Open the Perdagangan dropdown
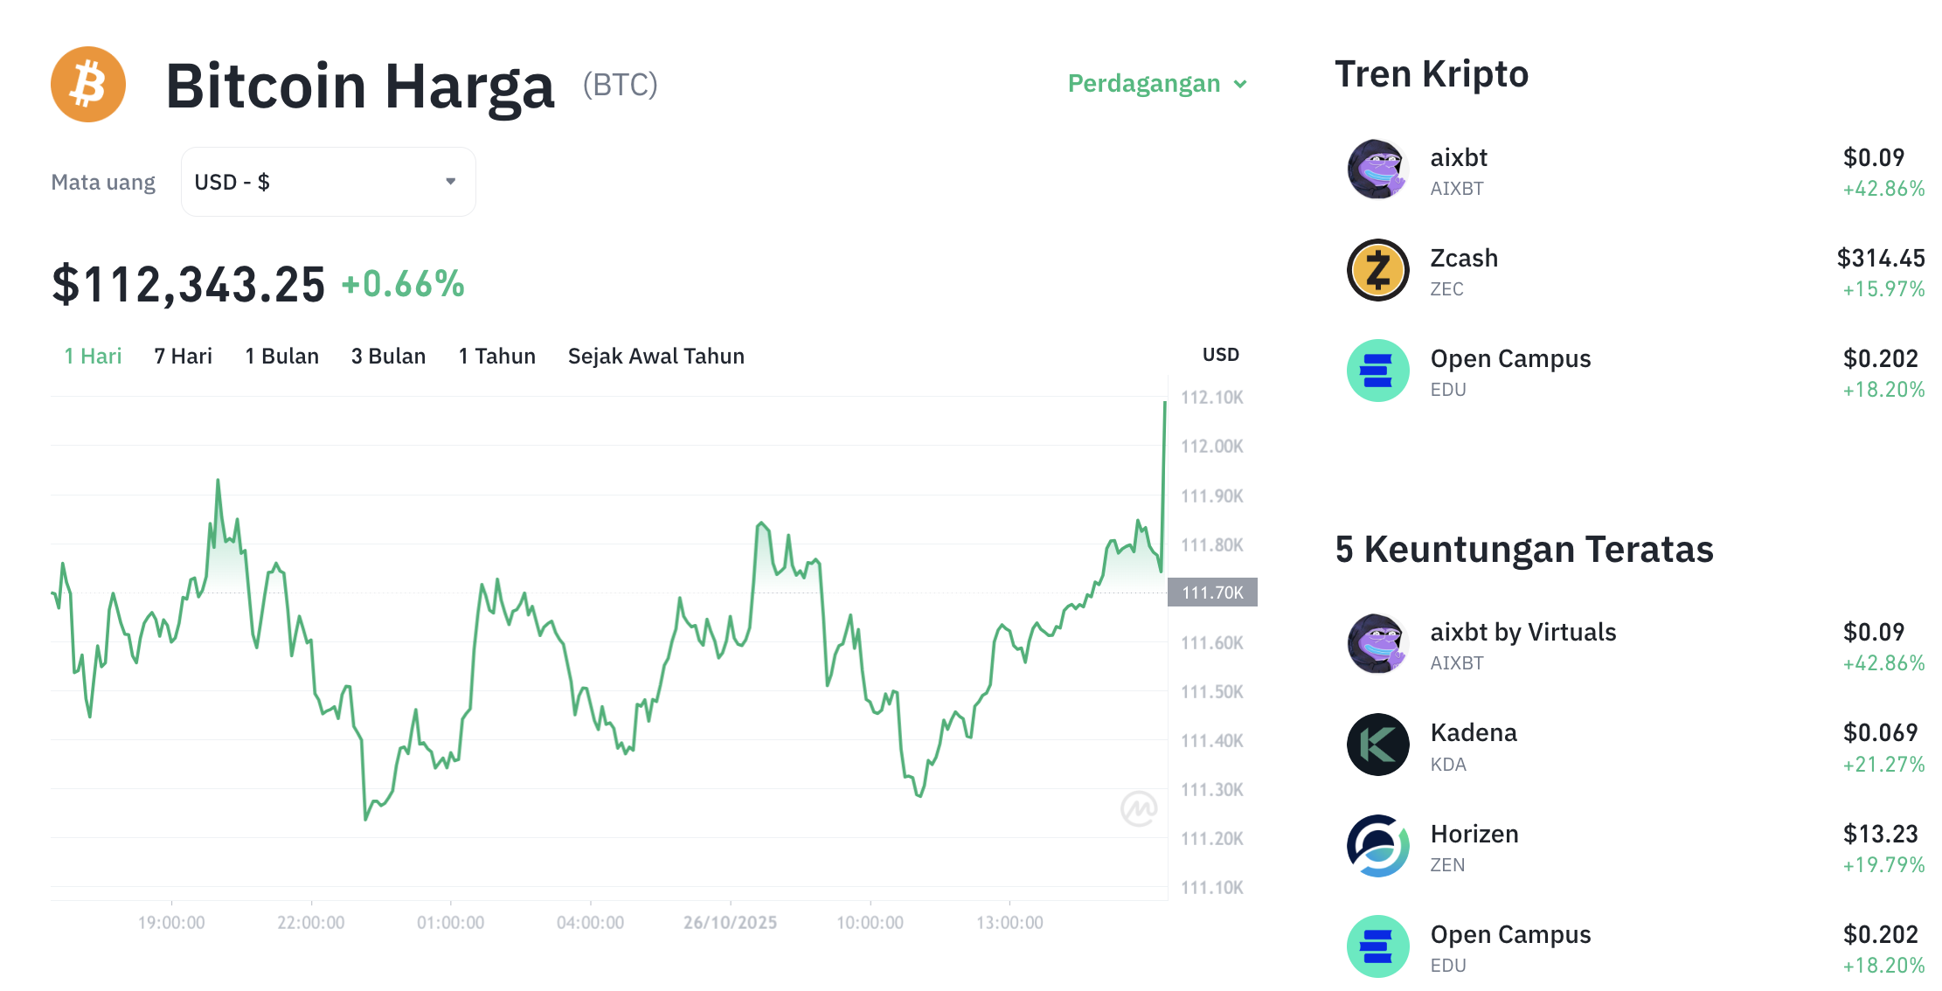This screenshot has height=991, width=1942. (1156, 84)
